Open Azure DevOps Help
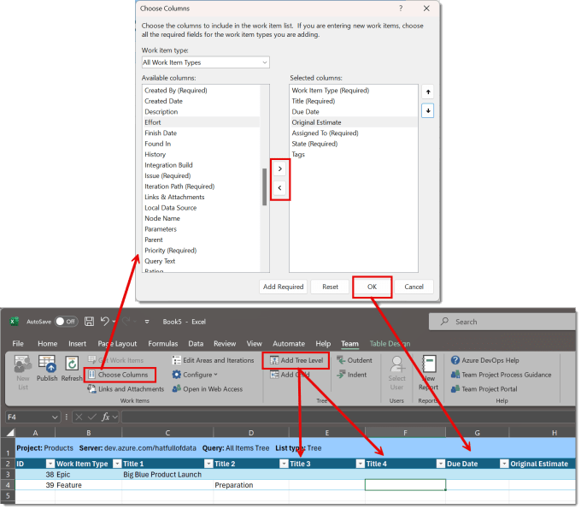Screen dimensions: 581x509 tap(485, 361)
